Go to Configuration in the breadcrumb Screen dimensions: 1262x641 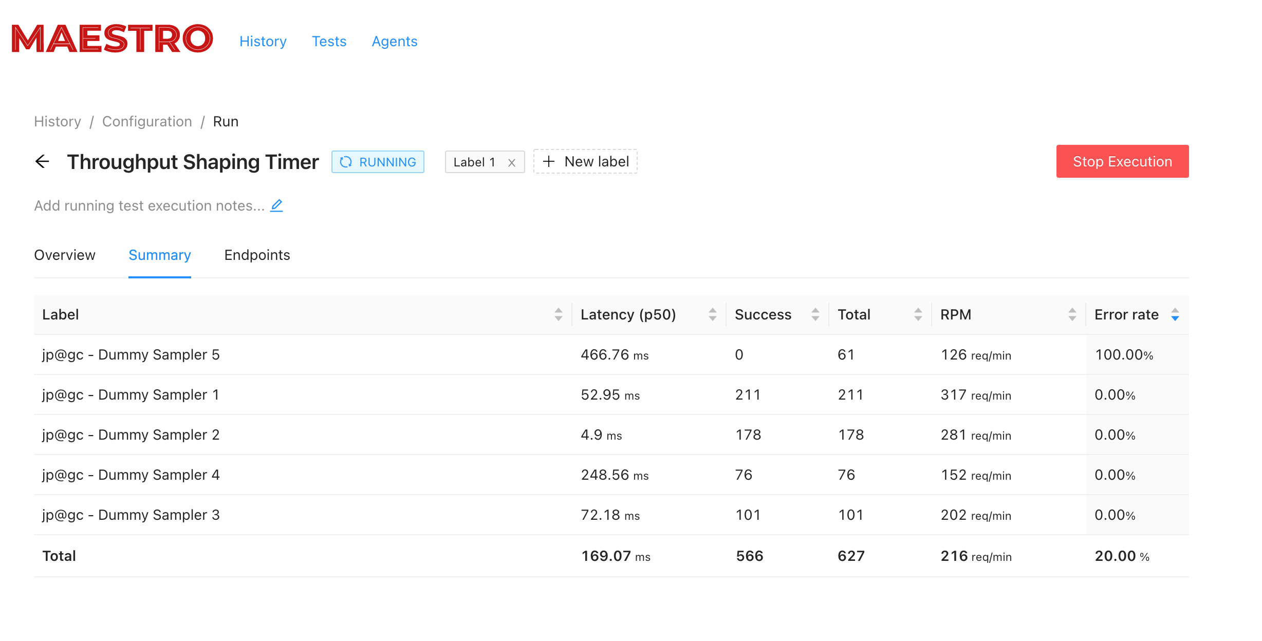coord(147,121)
